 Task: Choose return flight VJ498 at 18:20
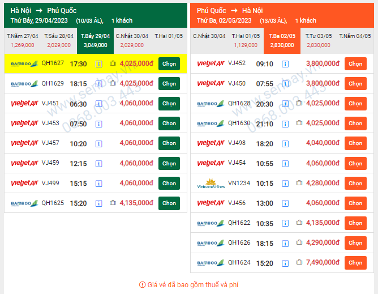[355, 143]
